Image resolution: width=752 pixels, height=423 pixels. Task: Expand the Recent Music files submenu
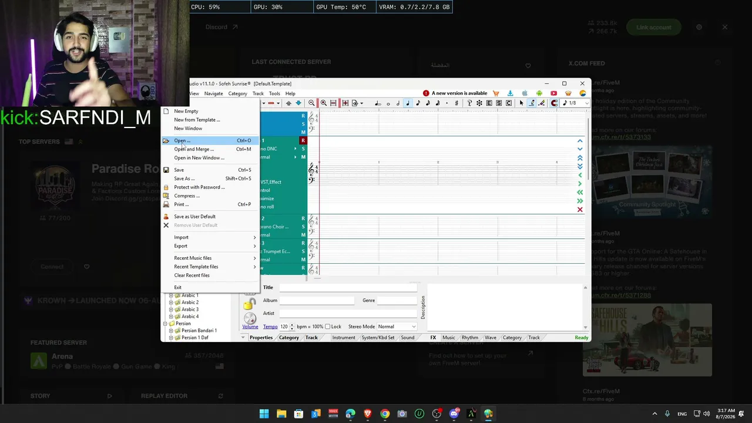click(210, 258)
